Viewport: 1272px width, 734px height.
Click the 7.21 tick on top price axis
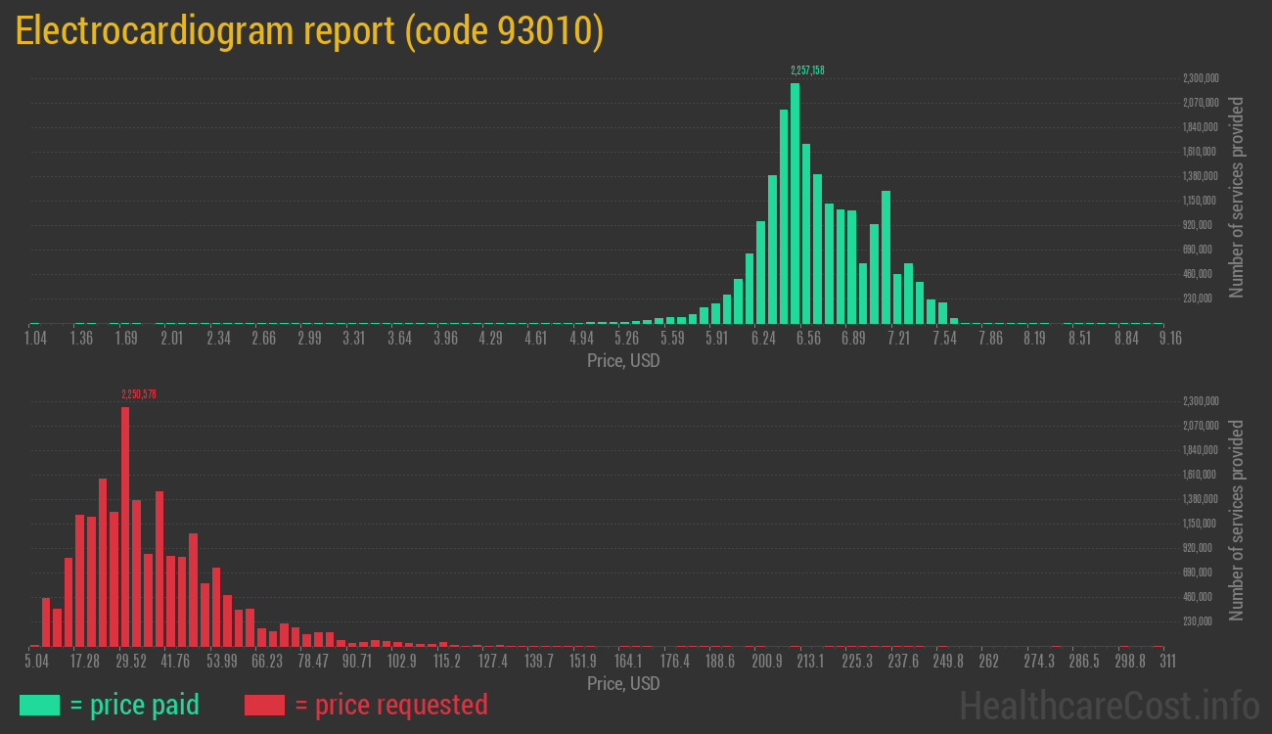point(898,339)
